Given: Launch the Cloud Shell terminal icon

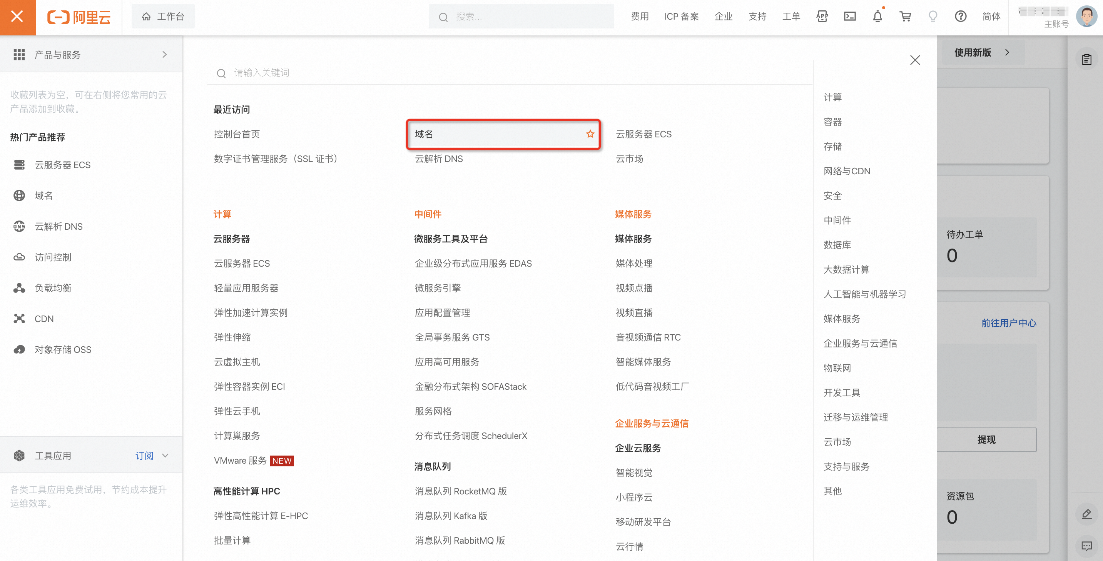Looking at the screenshot, I should tap(849, 17).
